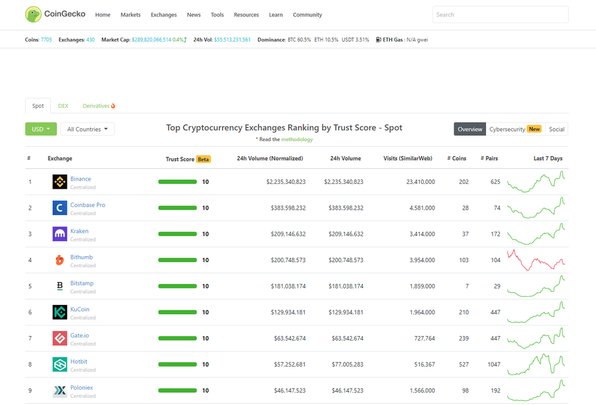Click the Binance exchange logo icon
The image size is (596, 405).
[60, 182]
